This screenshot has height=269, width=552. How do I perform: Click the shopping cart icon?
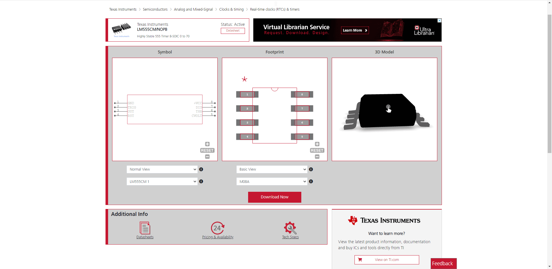pyautogui.click(x=360, y=260)
